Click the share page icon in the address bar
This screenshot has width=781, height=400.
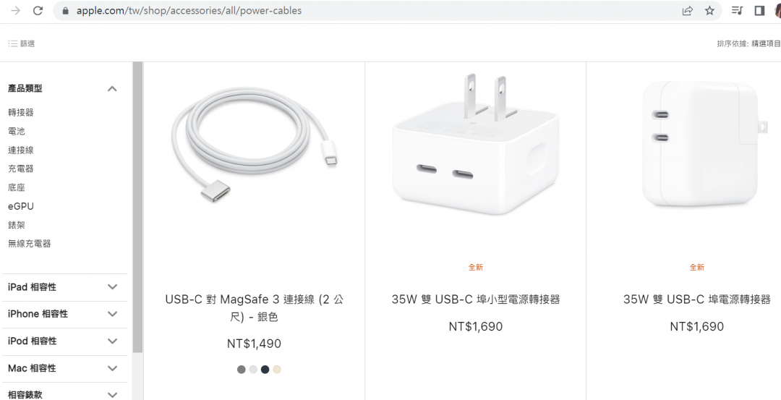tap(688, 10)
